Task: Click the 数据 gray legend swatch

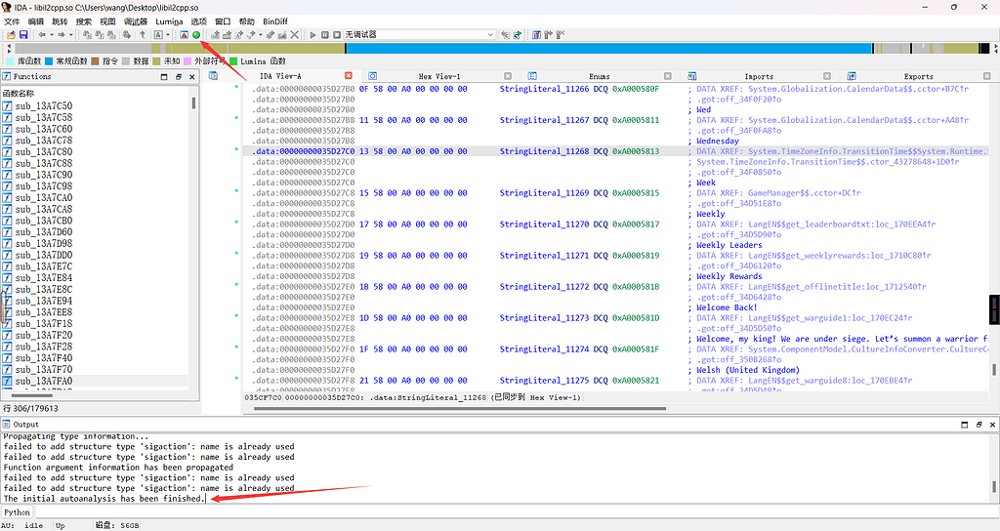Action: [x=126, y=61]
